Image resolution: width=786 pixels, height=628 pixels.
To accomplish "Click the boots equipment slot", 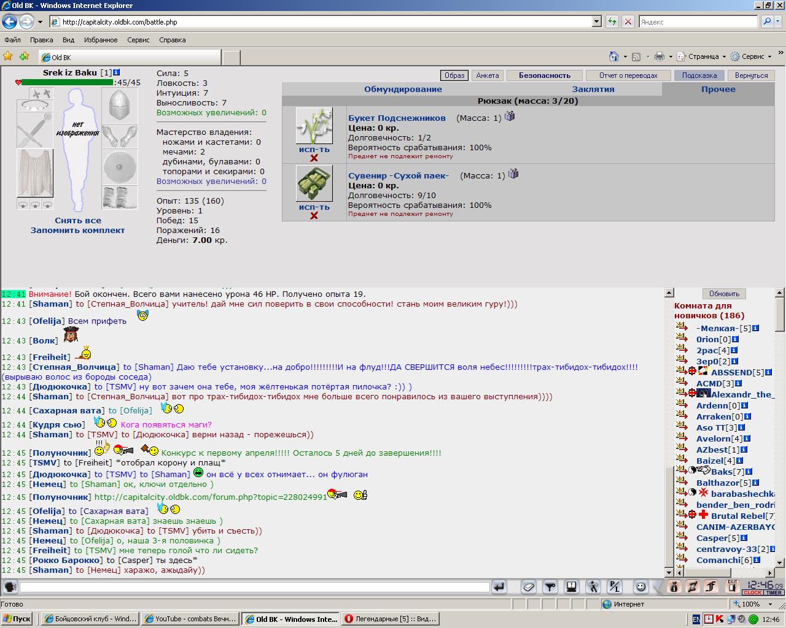I will [120, 197].
